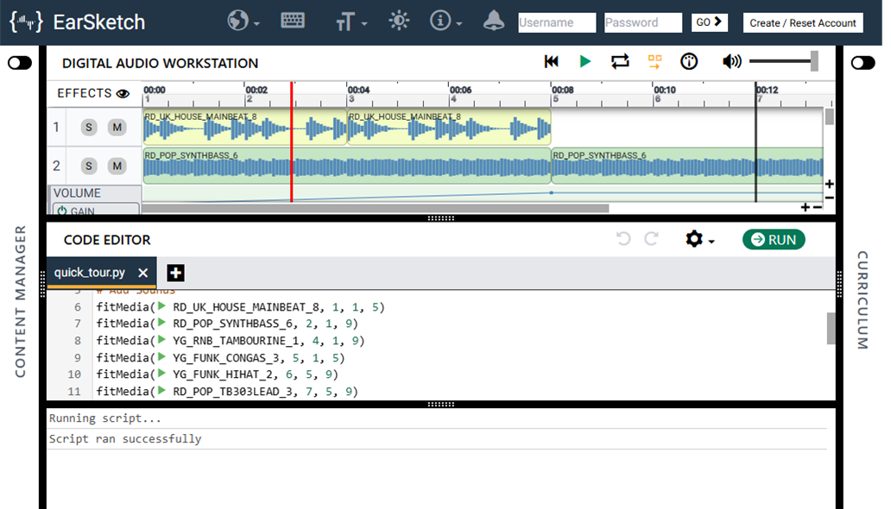Viewport: 891px width, 509px height.
Task: Open the CONTENT MANAGER side panel label
Action: pyautogui.click(x=21, y=301)
